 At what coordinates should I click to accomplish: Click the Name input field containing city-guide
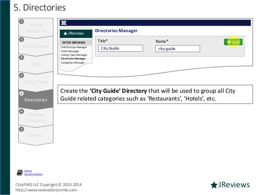click(178, 49)
